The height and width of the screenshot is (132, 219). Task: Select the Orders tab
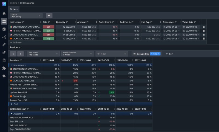(14, 9)
